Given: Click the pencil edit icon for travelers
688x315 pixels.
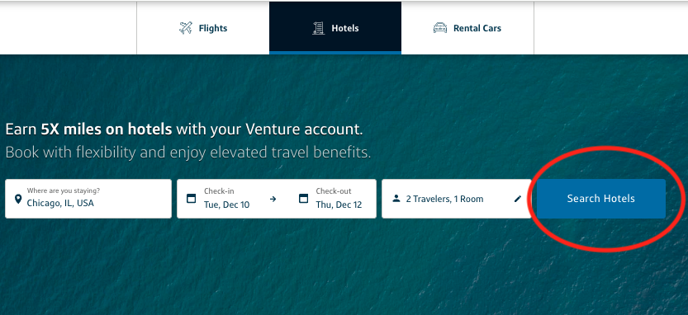Looking at the screenshot, I should point(518,199).
